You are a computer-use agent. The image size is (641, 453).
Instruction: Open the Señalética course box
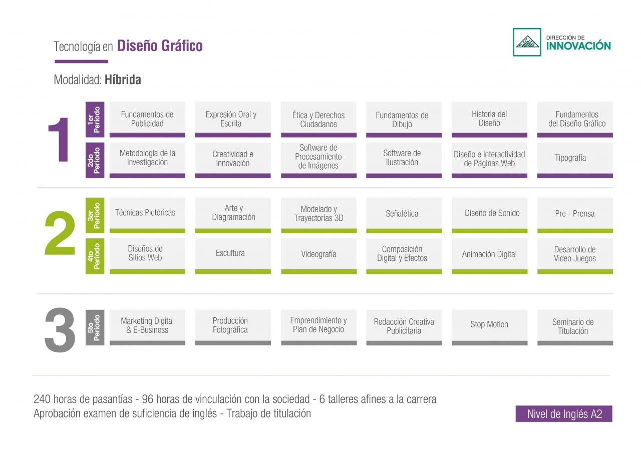click(404, 215)
